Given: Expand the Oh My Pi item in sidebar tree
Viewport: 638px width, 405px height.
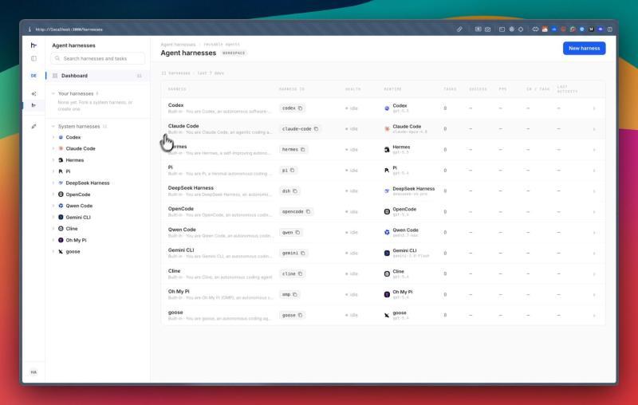Looking at the screenshot, I should pyautogui.click(x=53, y=240).
